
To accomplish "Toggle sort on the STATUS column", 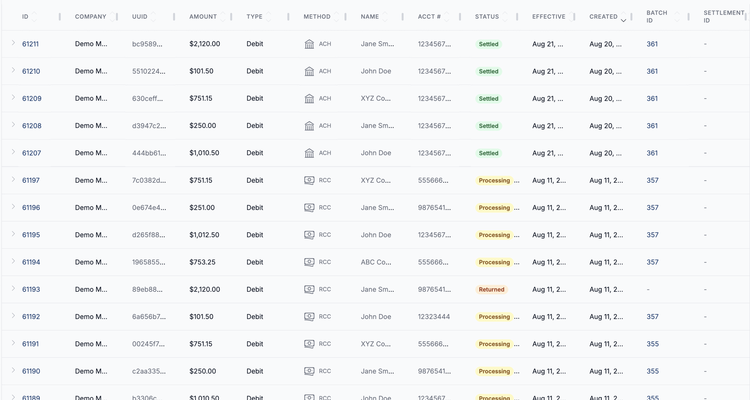I will (x=505, y=16).
